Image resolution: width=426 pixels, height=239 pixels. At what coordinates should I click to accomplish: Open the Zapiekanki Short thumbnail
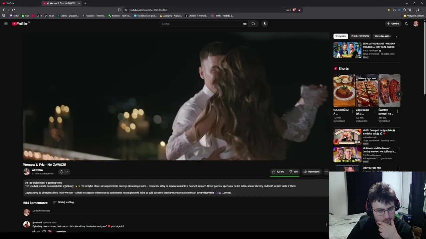[x=367, y=90]
